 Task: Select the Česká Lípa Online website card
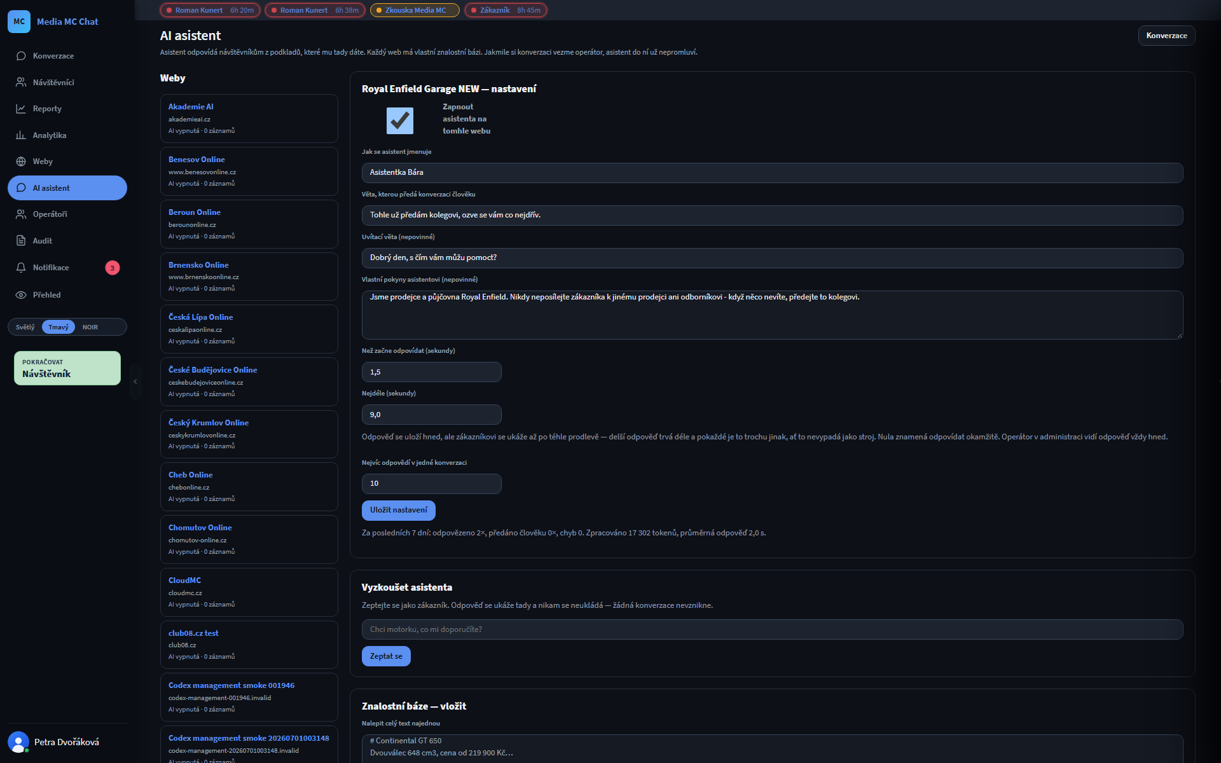click(x=249, y=329)
